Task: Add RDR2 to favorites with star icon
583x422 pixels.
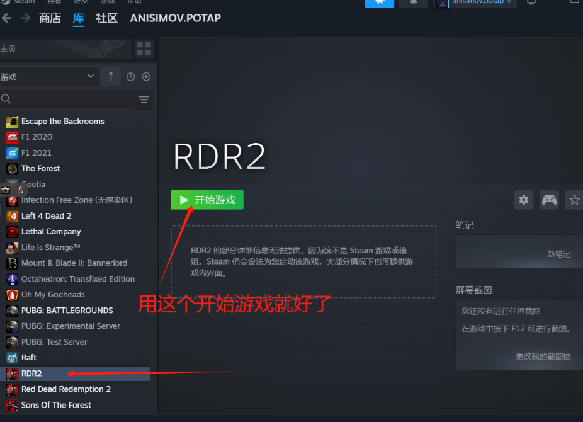Action: pyautogui.click(x=574, y=200)
